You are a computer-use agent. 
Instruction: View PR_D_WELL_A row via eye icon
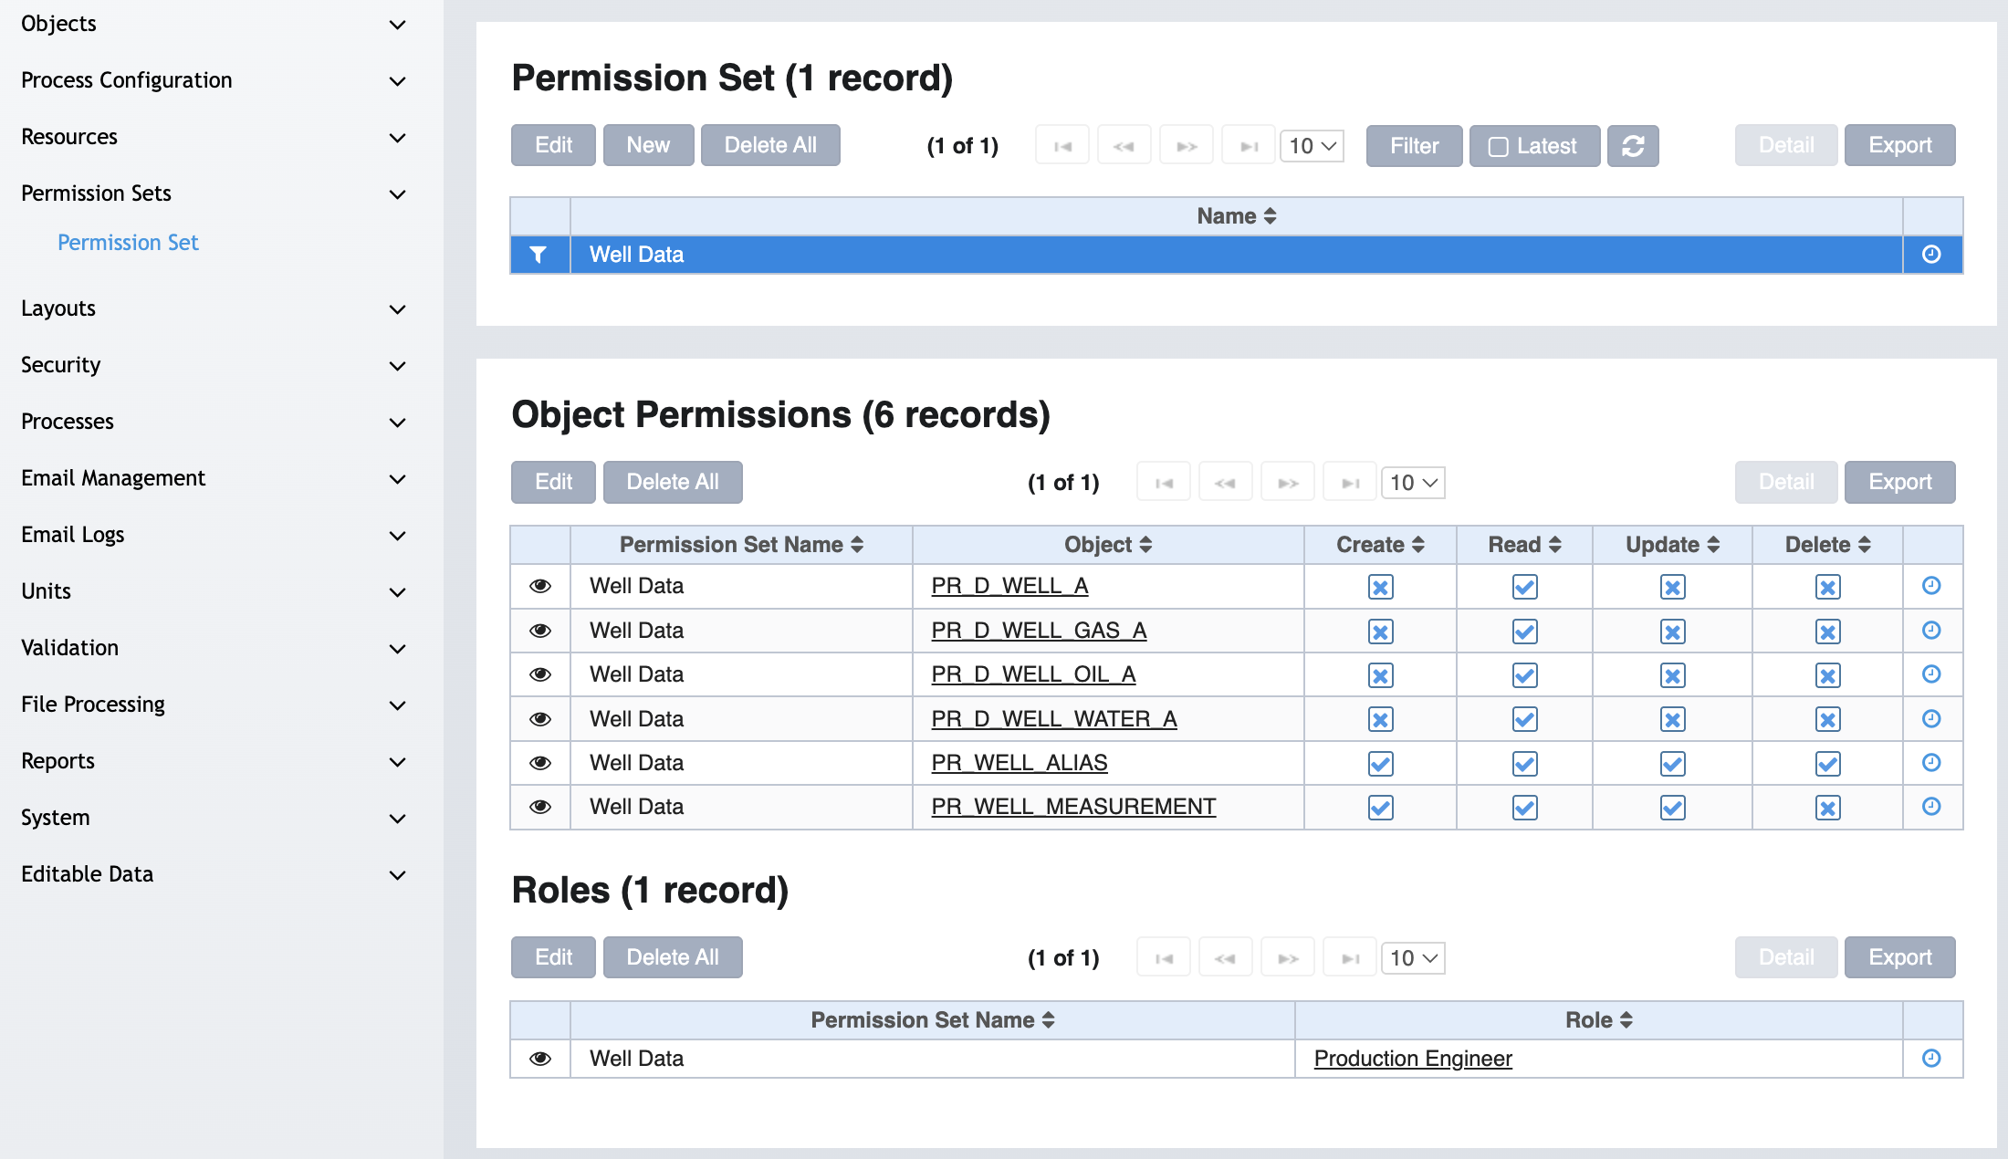pos(540,586)
